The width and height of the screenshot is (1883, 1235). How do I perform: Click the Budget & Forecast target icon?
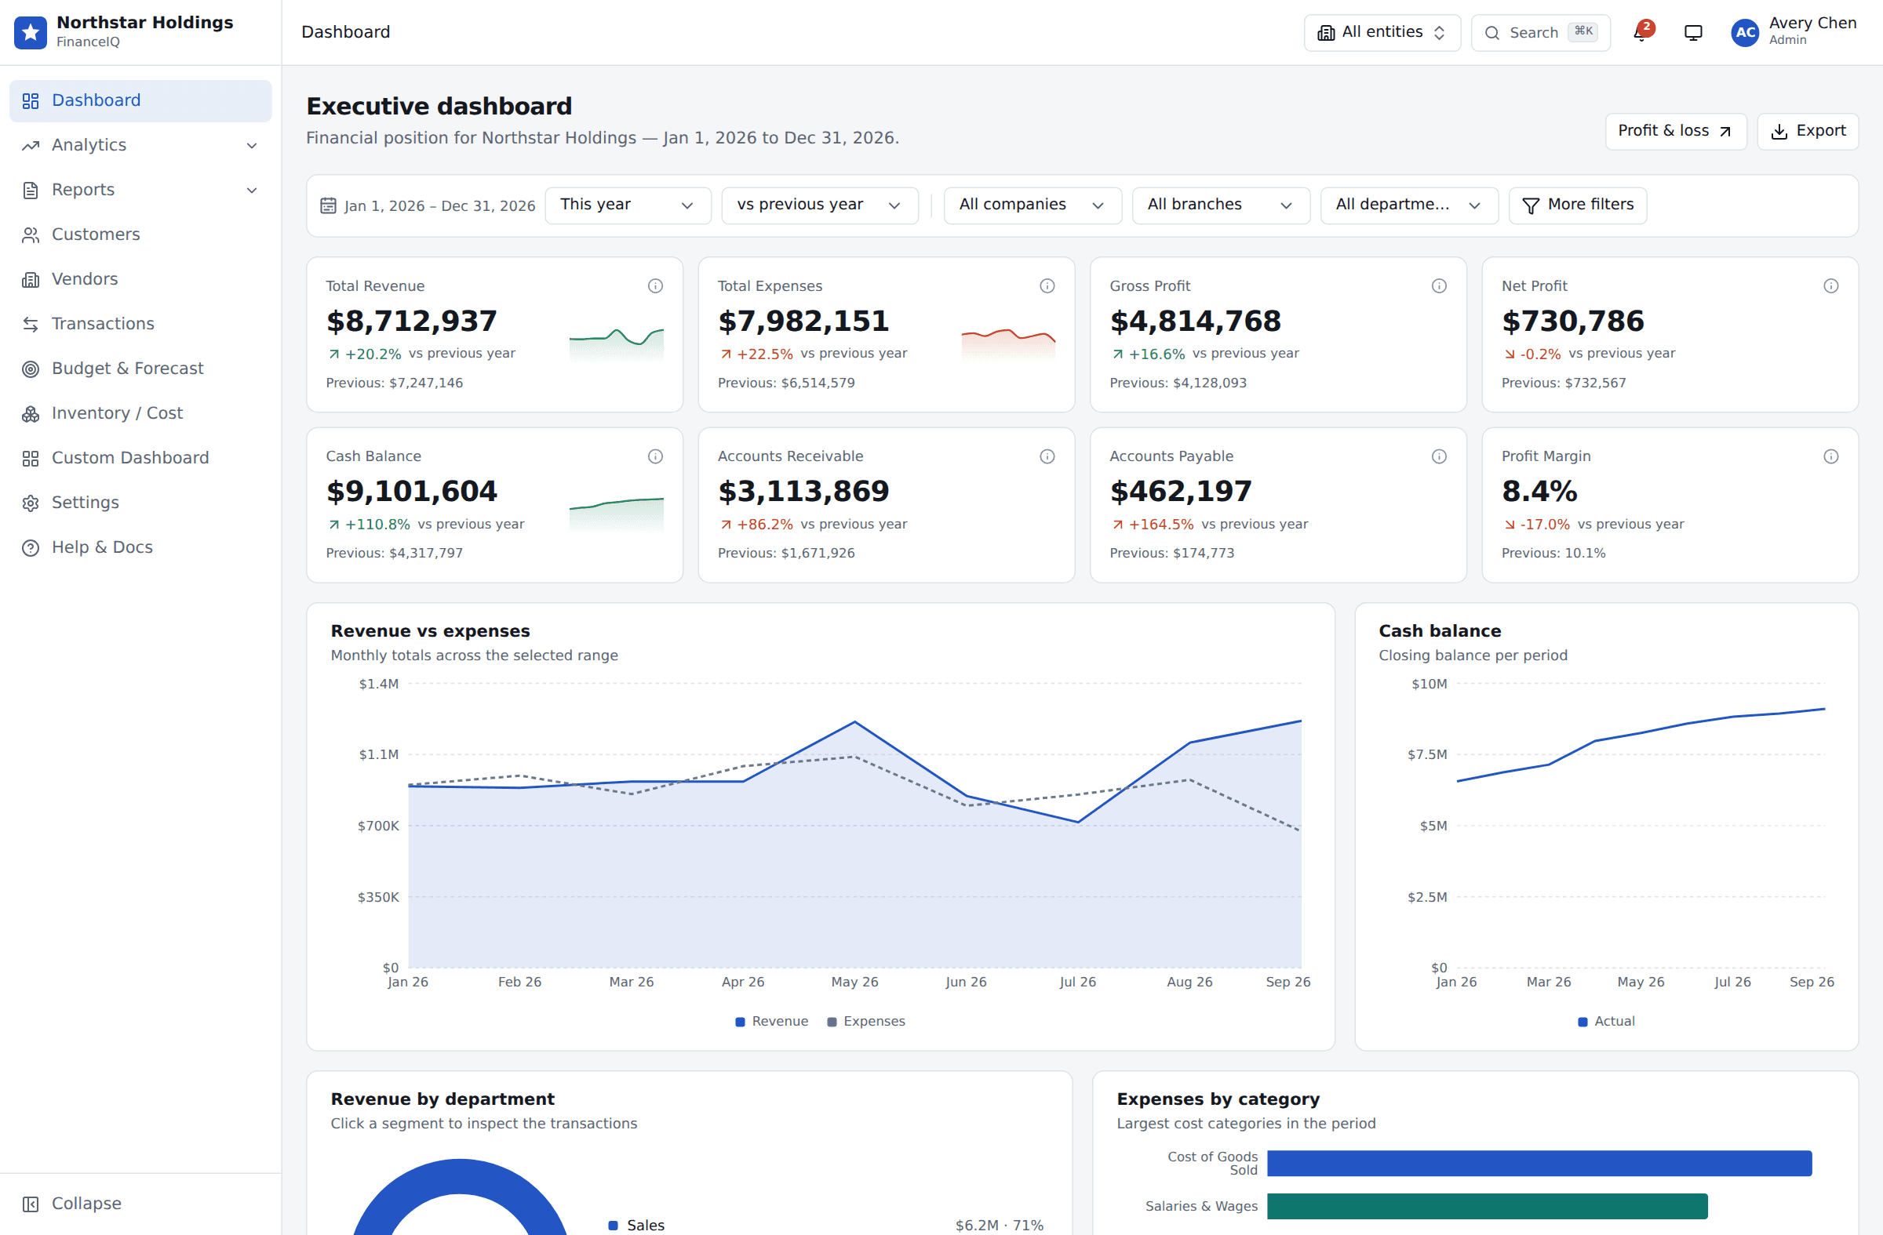pyautogui.click(x=30, y=369)
